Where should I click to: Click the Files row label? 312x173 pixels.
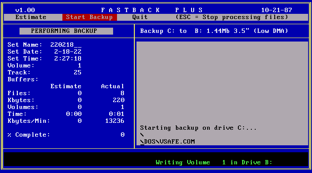[x=19, y=93]
